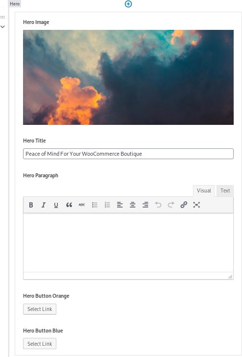The width and height of the screenshot is (242, 357).
Task: Select link for Hero Button Blue
Action: coord(40,344)
